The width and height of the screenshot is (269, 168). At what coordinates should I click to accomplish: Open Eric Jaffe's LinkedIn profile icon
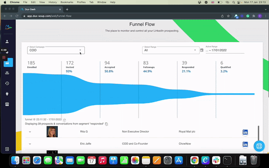(x=245, y=144)
